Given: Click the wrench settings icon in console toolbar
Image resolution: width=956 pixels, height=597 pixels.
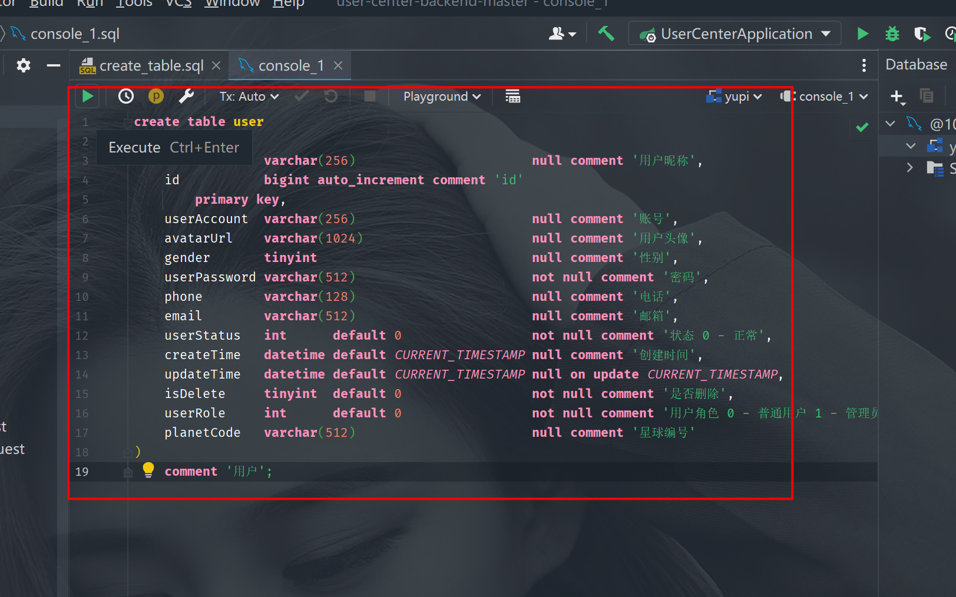Looking at the screenshot, I should click(x=186, y=96).
